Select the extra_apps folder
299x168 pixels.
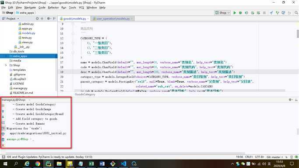(28, 56)
